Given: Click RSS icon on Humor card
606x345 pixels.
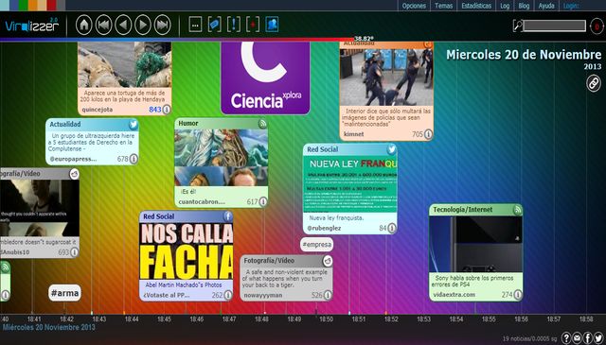Looking at the screenshot, I should click(263, 124).
